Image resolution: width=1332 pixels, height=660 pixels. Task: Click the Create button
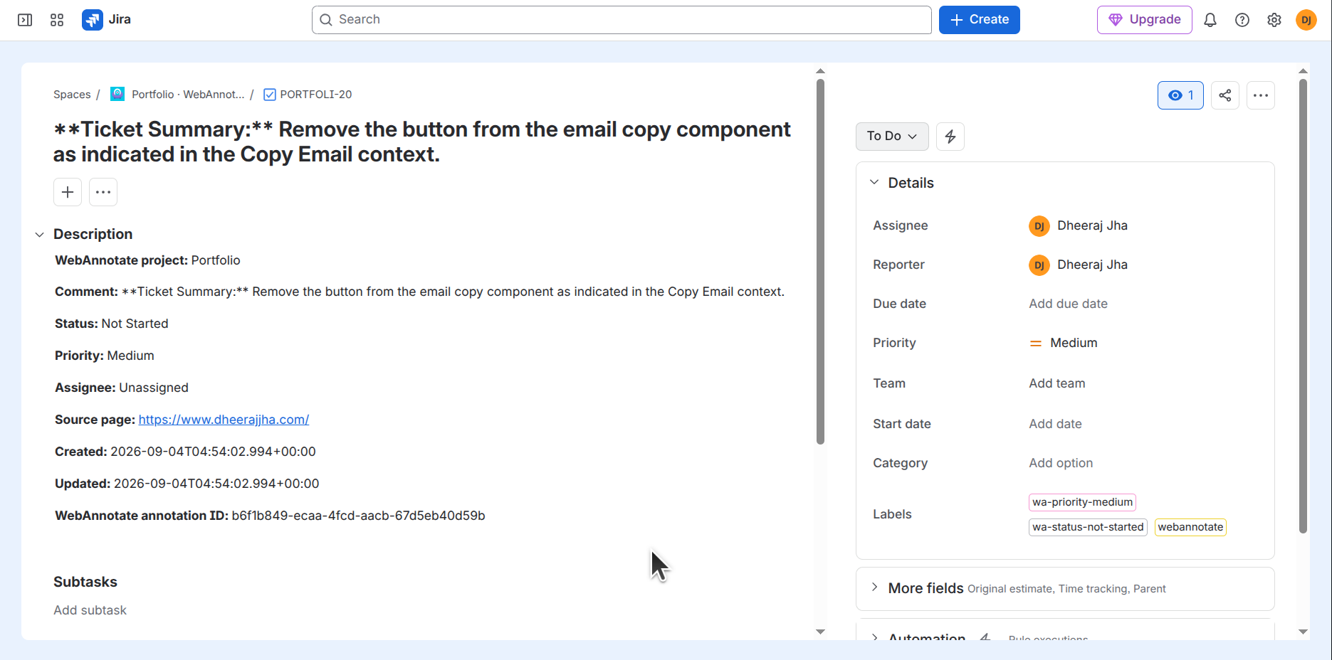click(x=980, y=20)
